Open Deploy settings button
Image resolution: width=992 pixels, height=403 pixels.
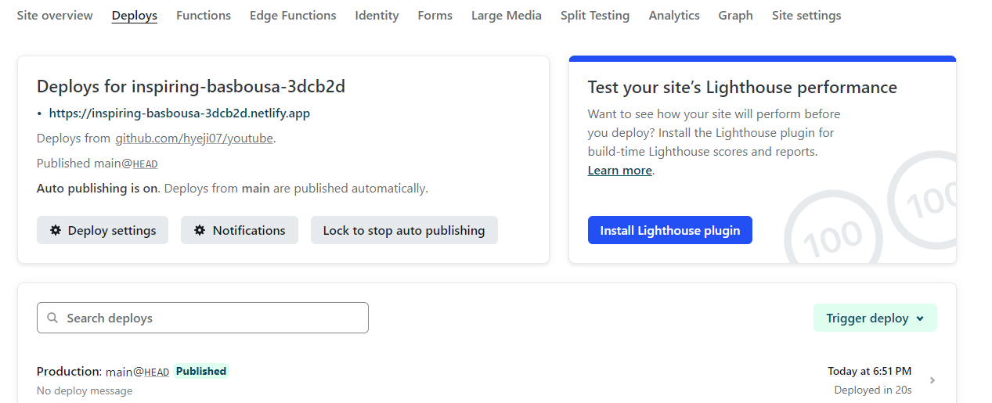(x=103, y=230)
